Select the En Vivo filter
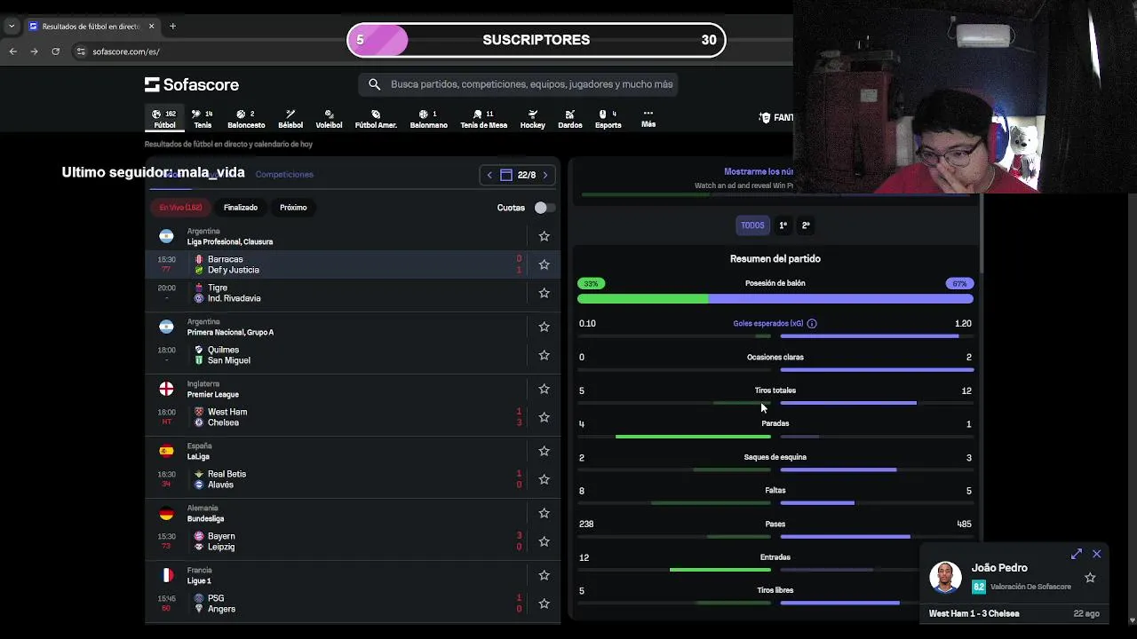Image resolution: width=1137 pixels, height=639 pixels. click(x=181, y=208)
